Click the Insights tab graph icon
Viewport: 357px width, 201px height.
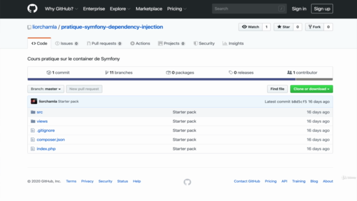coord(225,44)
